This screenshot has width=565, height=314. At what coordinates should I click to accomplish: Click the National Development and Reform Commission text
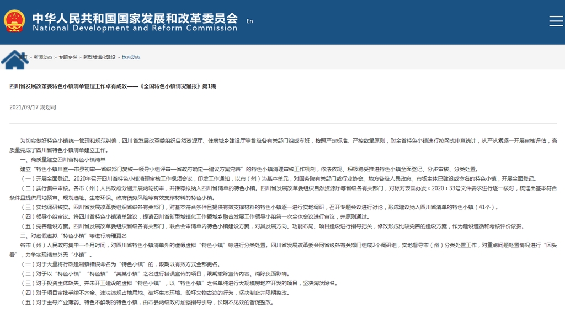(135, 28)
